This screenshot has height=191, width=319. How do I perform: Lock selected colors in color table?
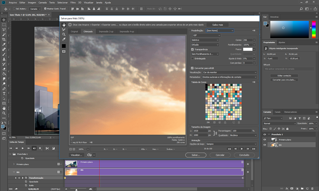pyautogui.click(x=225, y=122)
